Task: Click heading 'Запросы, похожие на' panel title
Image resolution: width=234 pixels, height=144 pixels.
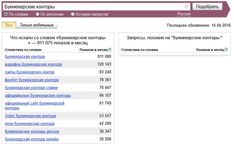Action: [x=174, y=38]
